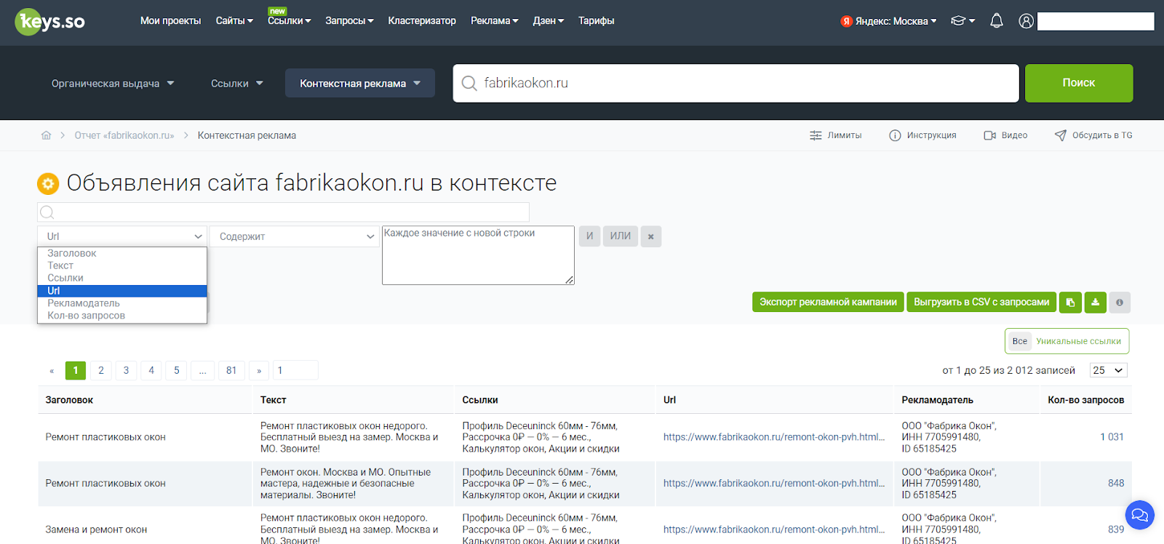Expand the Сайты menu
Viewport: 1164px width, 544px height.
click(x=234, y=21)
